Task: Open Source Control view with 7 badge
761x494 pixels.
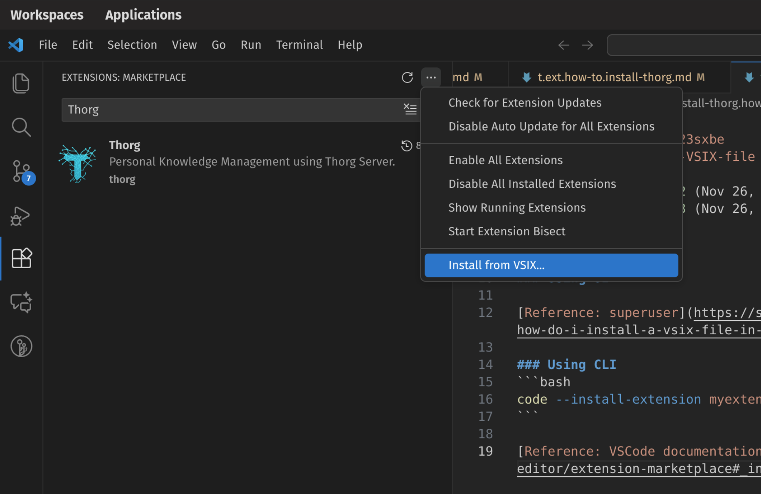Action: click(x=21, y=171)
